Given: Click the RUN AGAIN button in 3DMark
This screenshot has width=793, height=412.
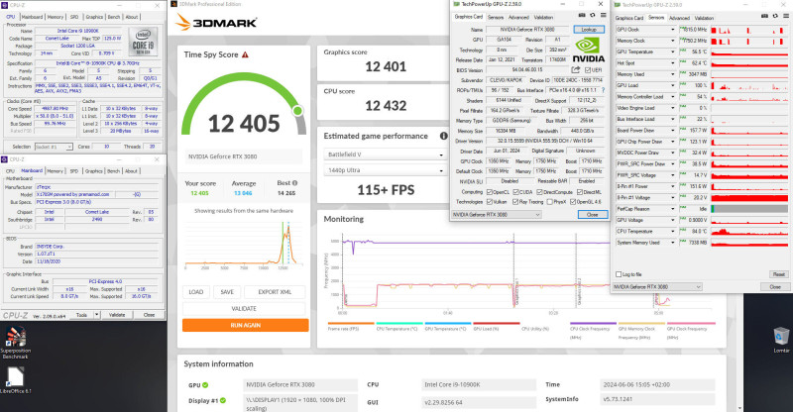Looking at the screenshot, I should click(245, 325).
